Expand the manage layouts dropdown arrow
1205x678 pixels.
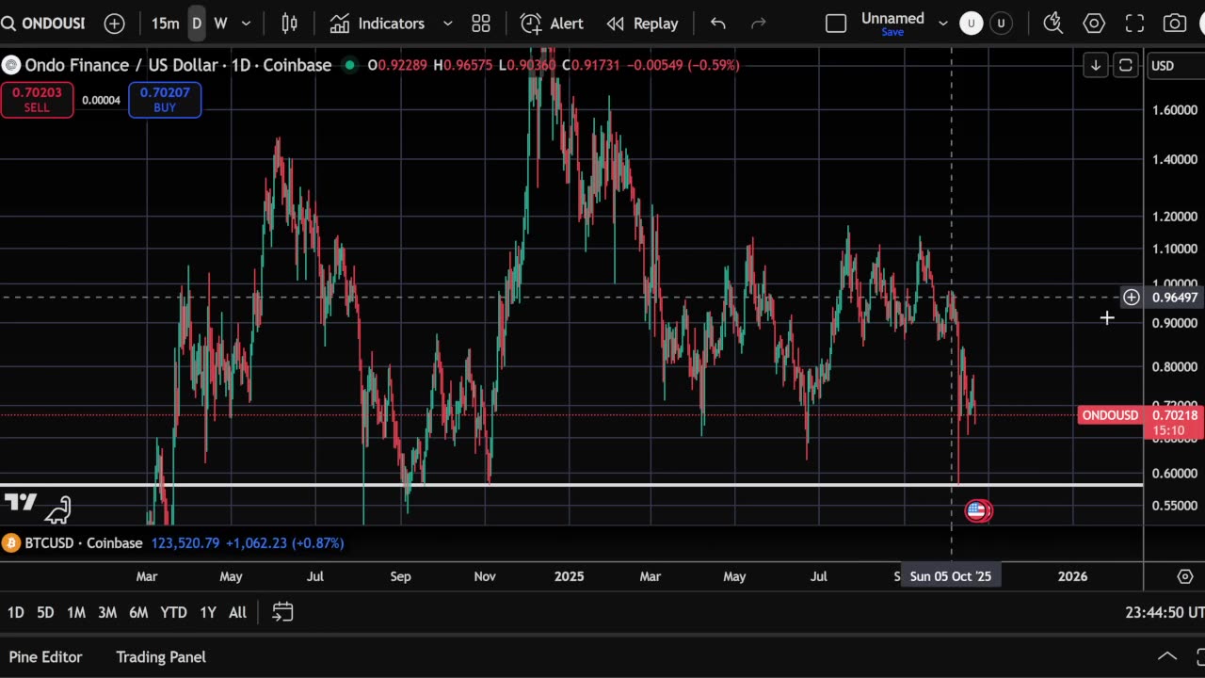[942, 24]
